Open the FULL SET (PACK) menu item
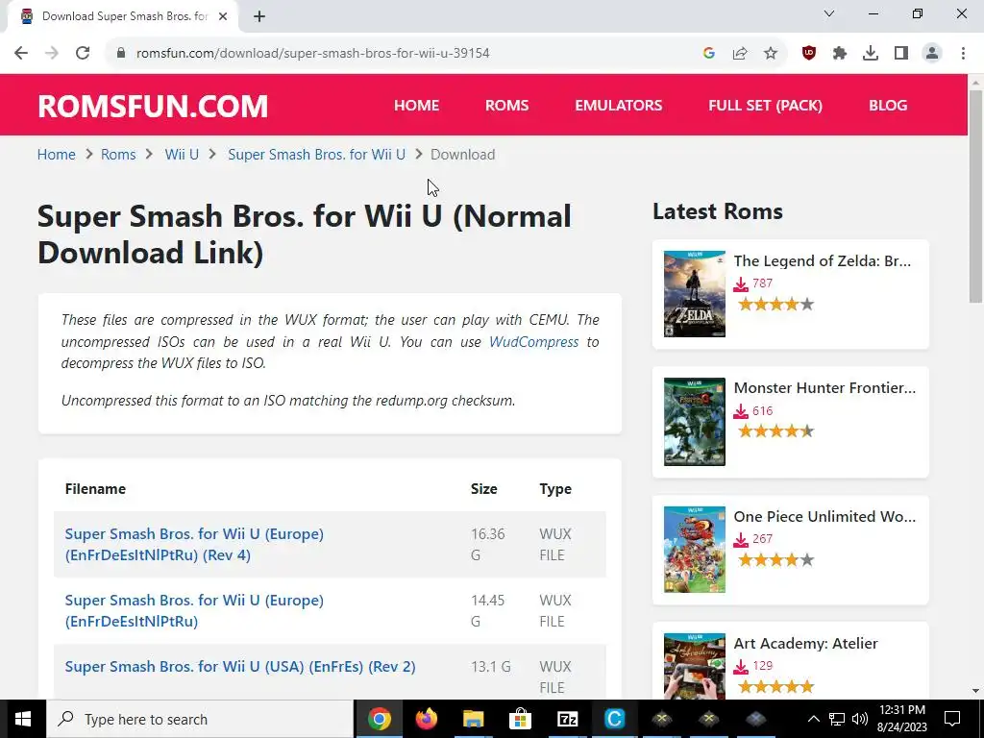 [766, 106]
